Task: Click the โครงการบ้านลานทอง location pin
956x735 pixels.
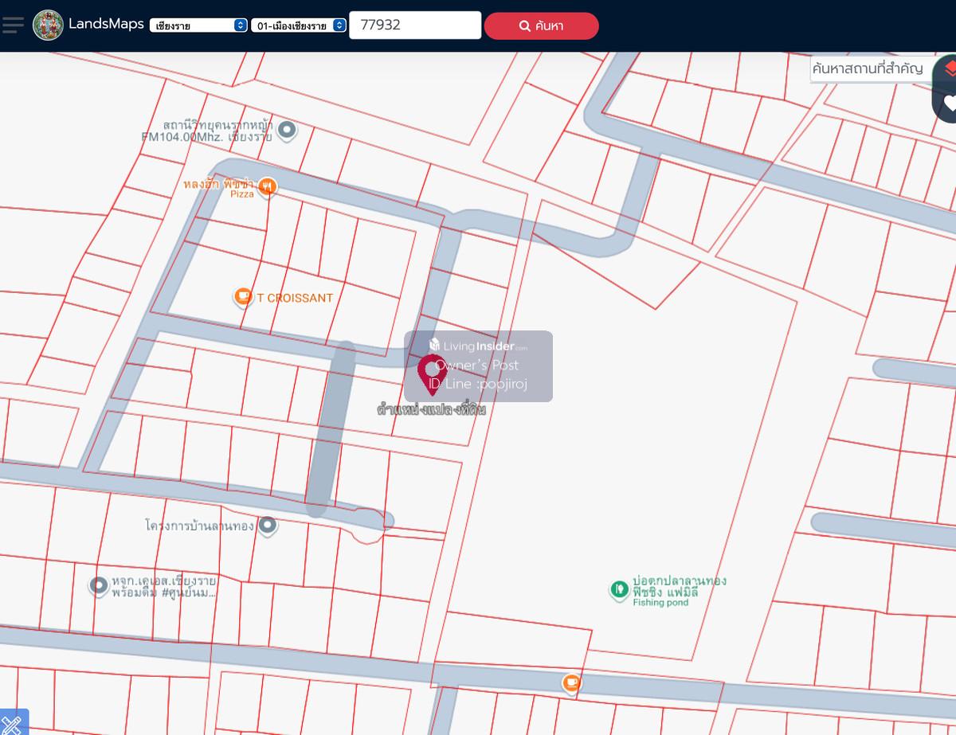Action: tap(268, 525)
